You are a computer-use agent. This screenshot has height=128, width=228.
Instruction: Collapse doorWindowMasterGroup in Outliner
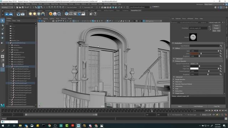tap(10, 66)
